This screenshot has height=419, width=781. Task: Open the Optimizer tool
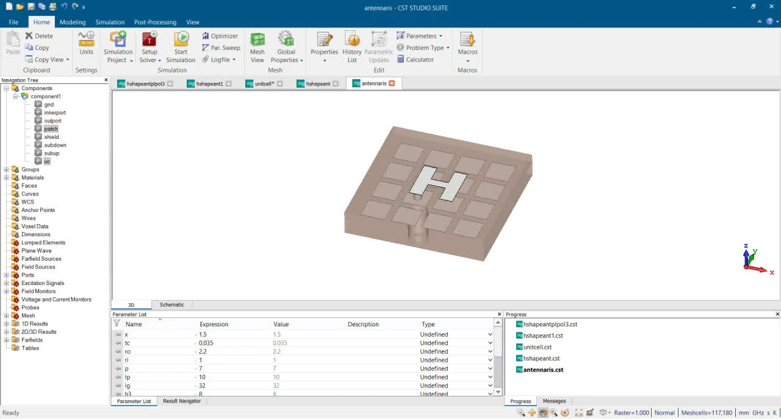click(220, 36)
